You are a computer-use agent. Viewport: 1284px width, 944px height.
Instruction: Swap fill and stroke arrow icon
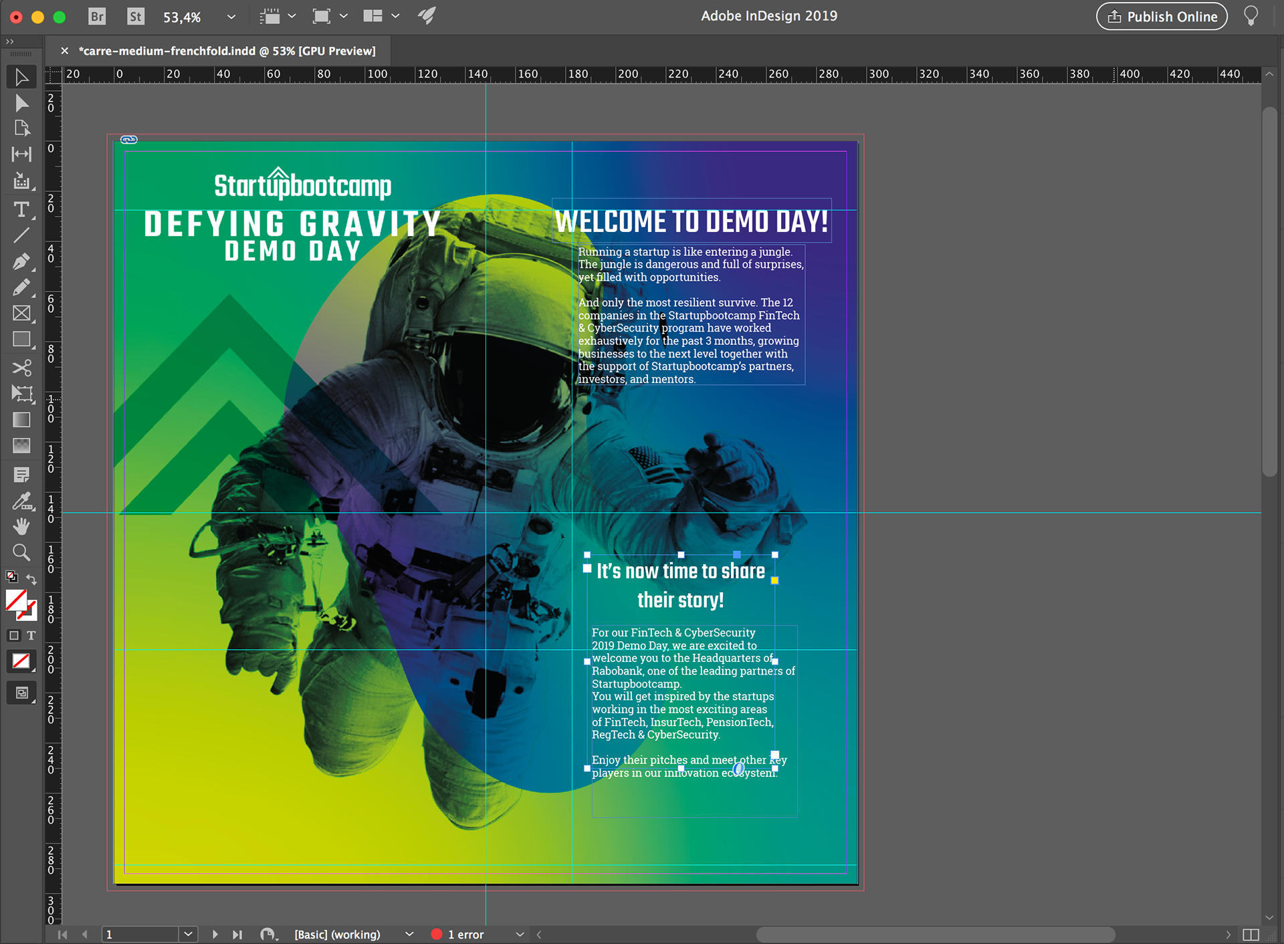pos(31,579)
